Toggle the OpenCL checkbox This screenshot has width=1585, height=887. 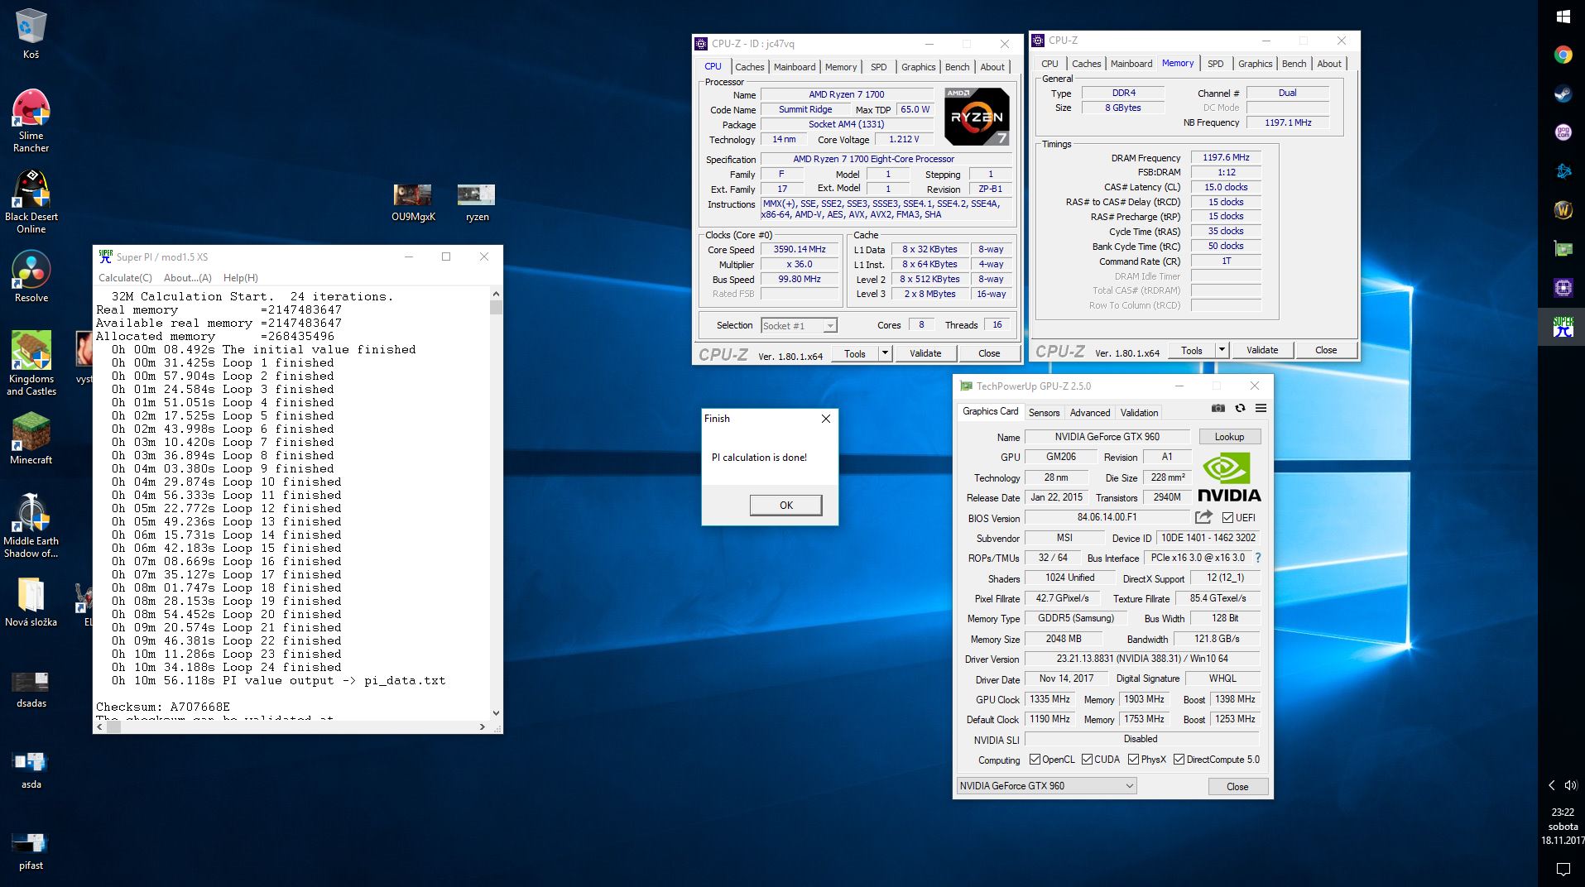pos(1035,760)
